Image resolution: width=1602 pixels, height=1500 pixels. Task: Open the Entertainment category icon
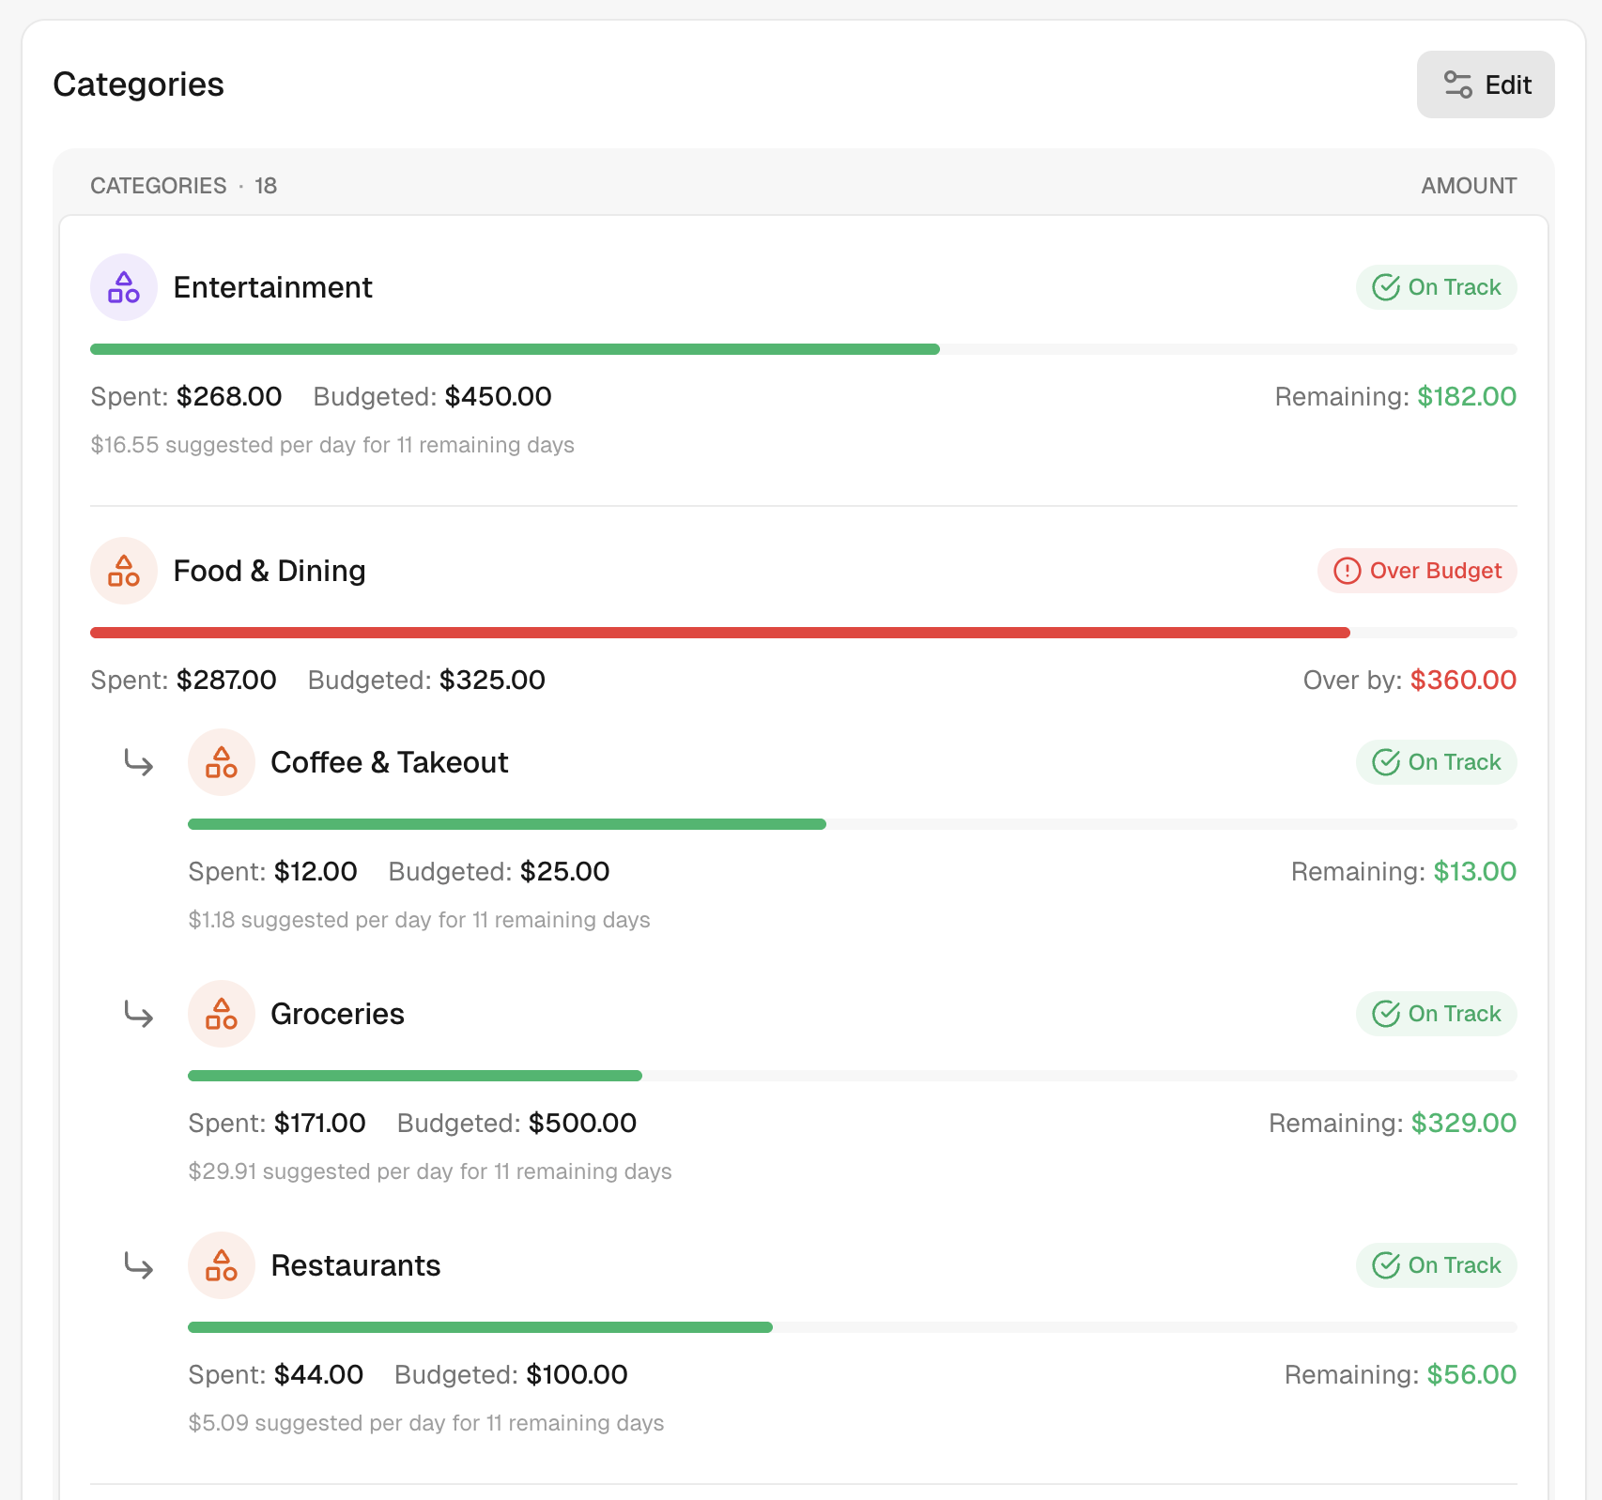coord(124,287)
